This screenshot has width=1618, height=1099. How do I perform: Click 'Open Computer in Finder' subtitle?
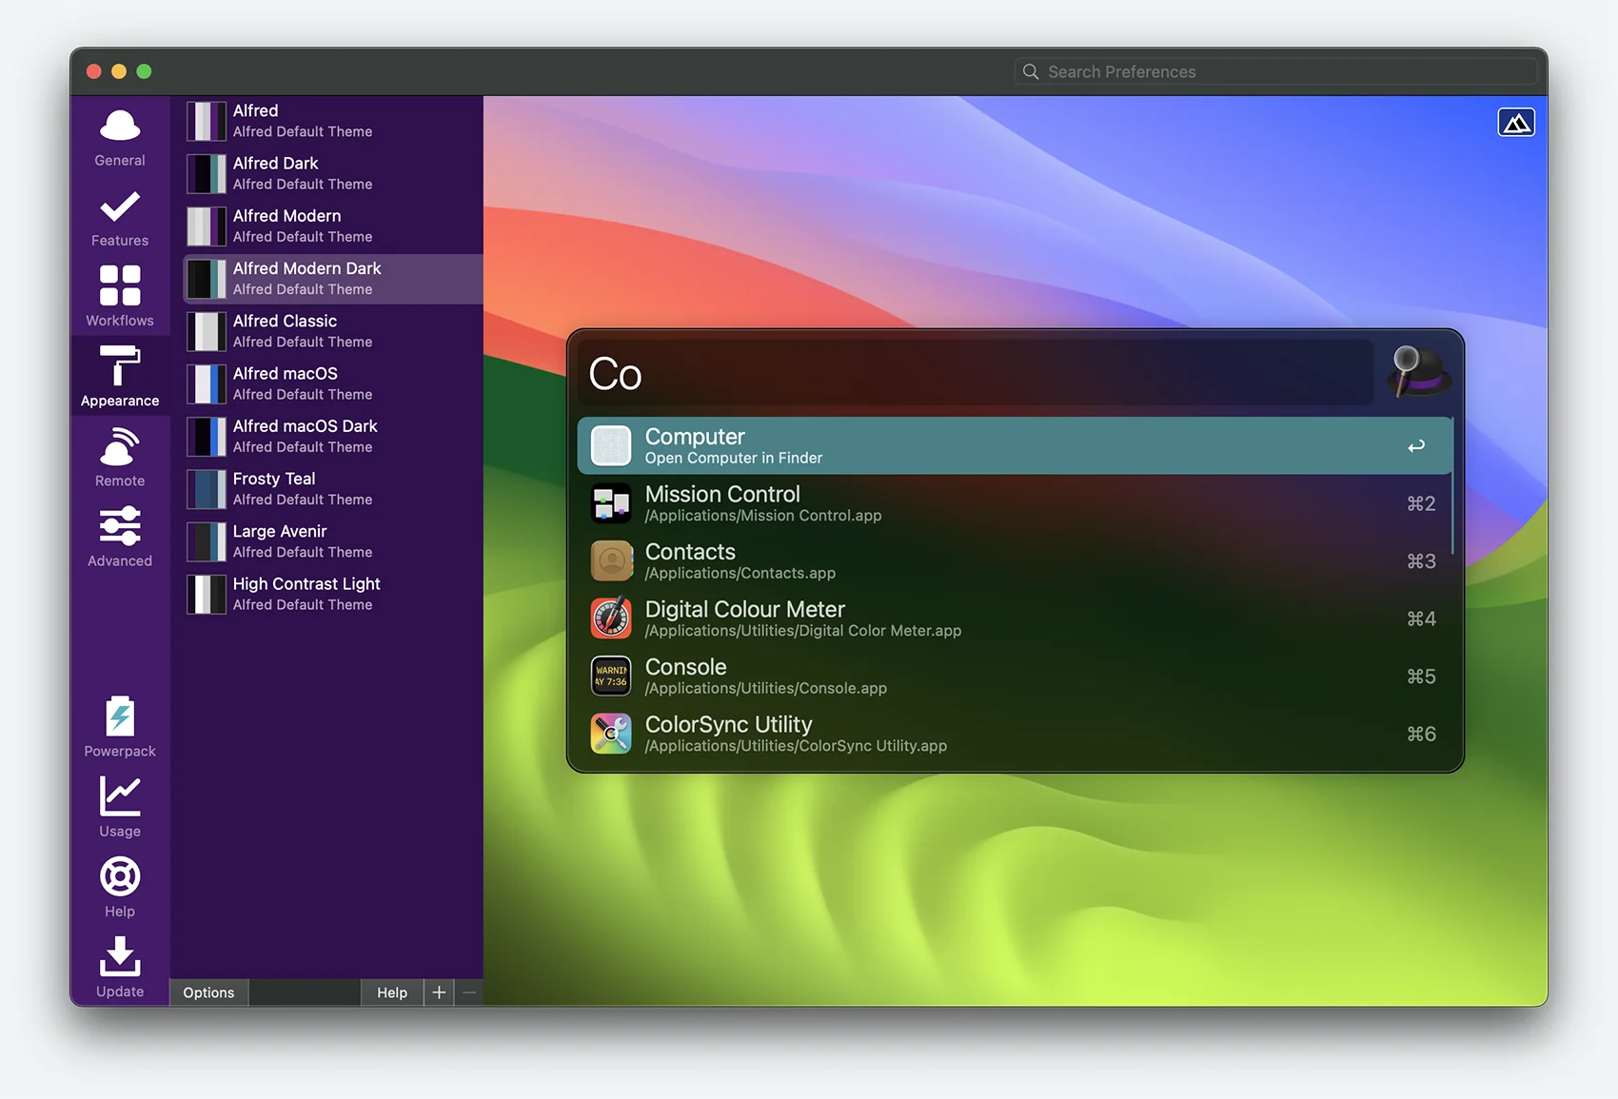coord(734,459)
